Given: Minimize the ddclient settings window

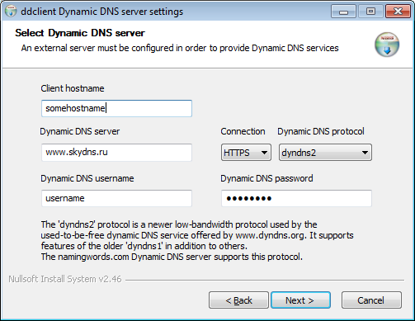Looking at the screenshot, I should click(344, 12).
